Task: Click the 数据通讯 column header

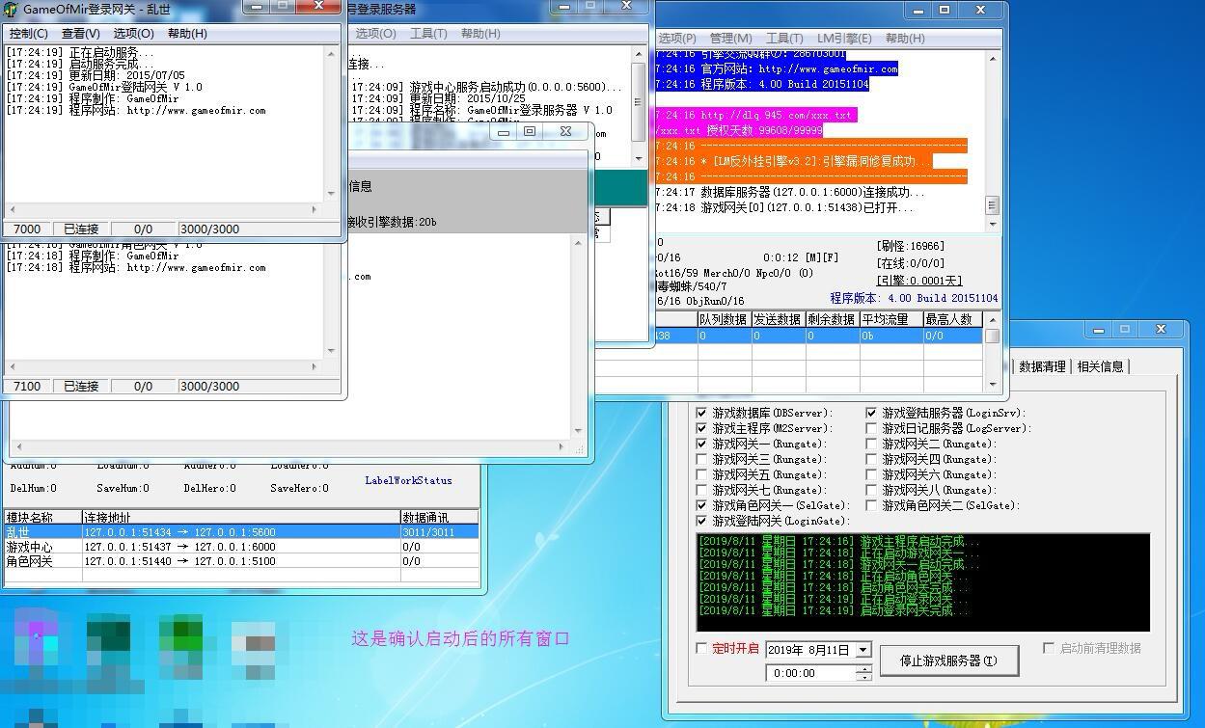Action: point(440,517)
